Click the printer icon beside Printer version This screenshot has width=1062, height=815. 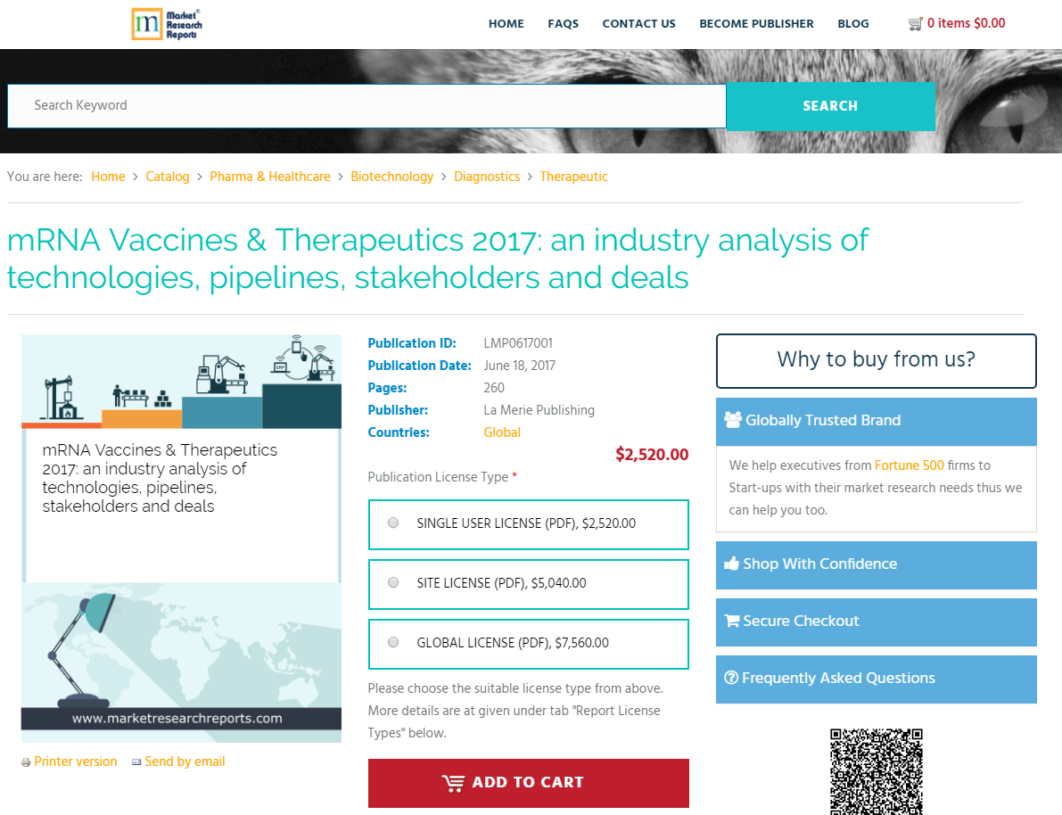pyautogui.click(x=26, y=762)
